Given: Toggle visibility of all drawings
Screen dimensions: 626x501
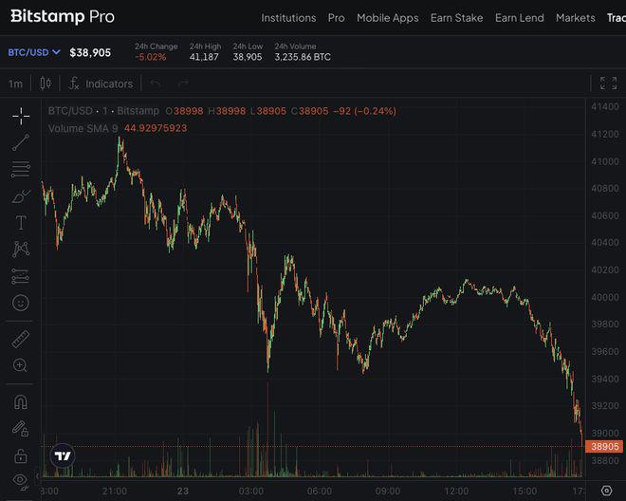Looking at the screenshot, I should [x=21, y=480].
